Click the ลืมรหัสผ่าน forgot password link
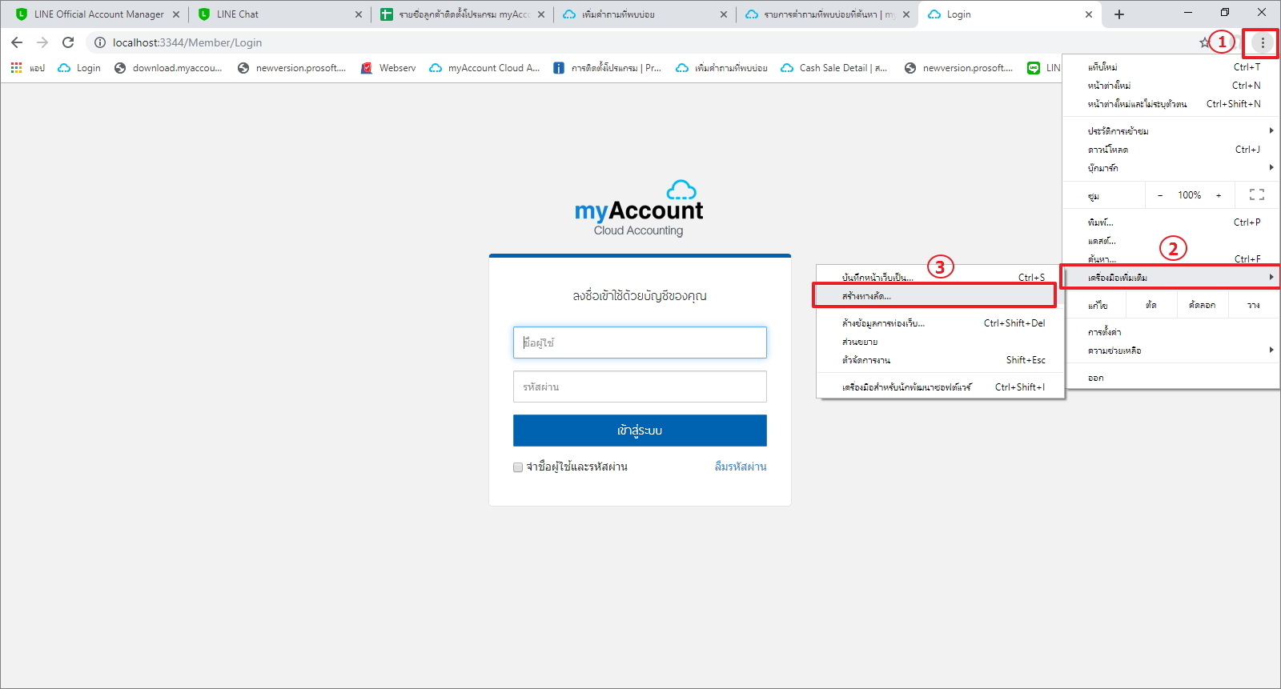The image size is (1281, 689). coord(741,467)
